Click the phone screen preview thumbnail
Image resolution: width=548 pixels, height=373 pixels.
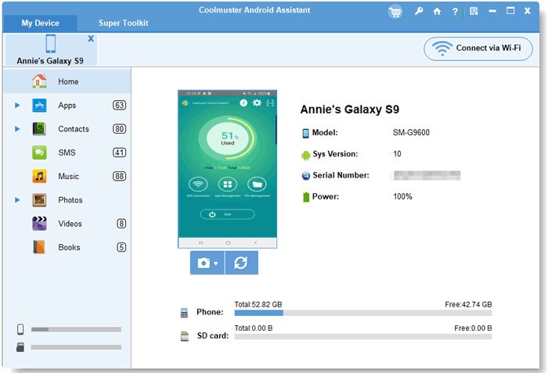coord(228,169)
